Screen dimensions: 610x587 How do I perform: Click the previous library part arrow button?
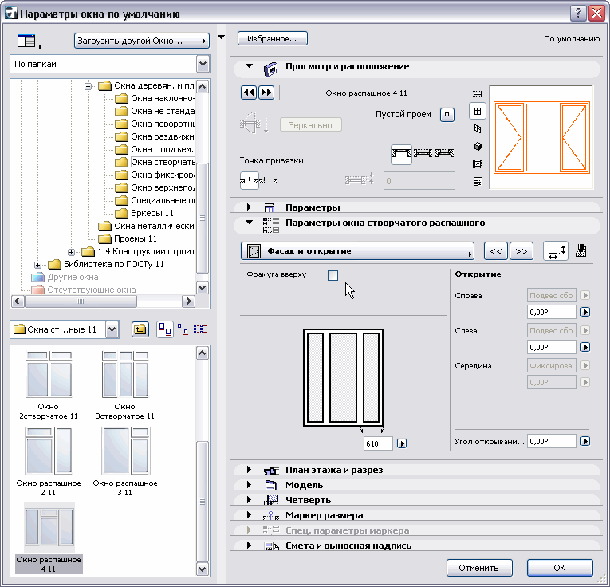click(248, 93)
